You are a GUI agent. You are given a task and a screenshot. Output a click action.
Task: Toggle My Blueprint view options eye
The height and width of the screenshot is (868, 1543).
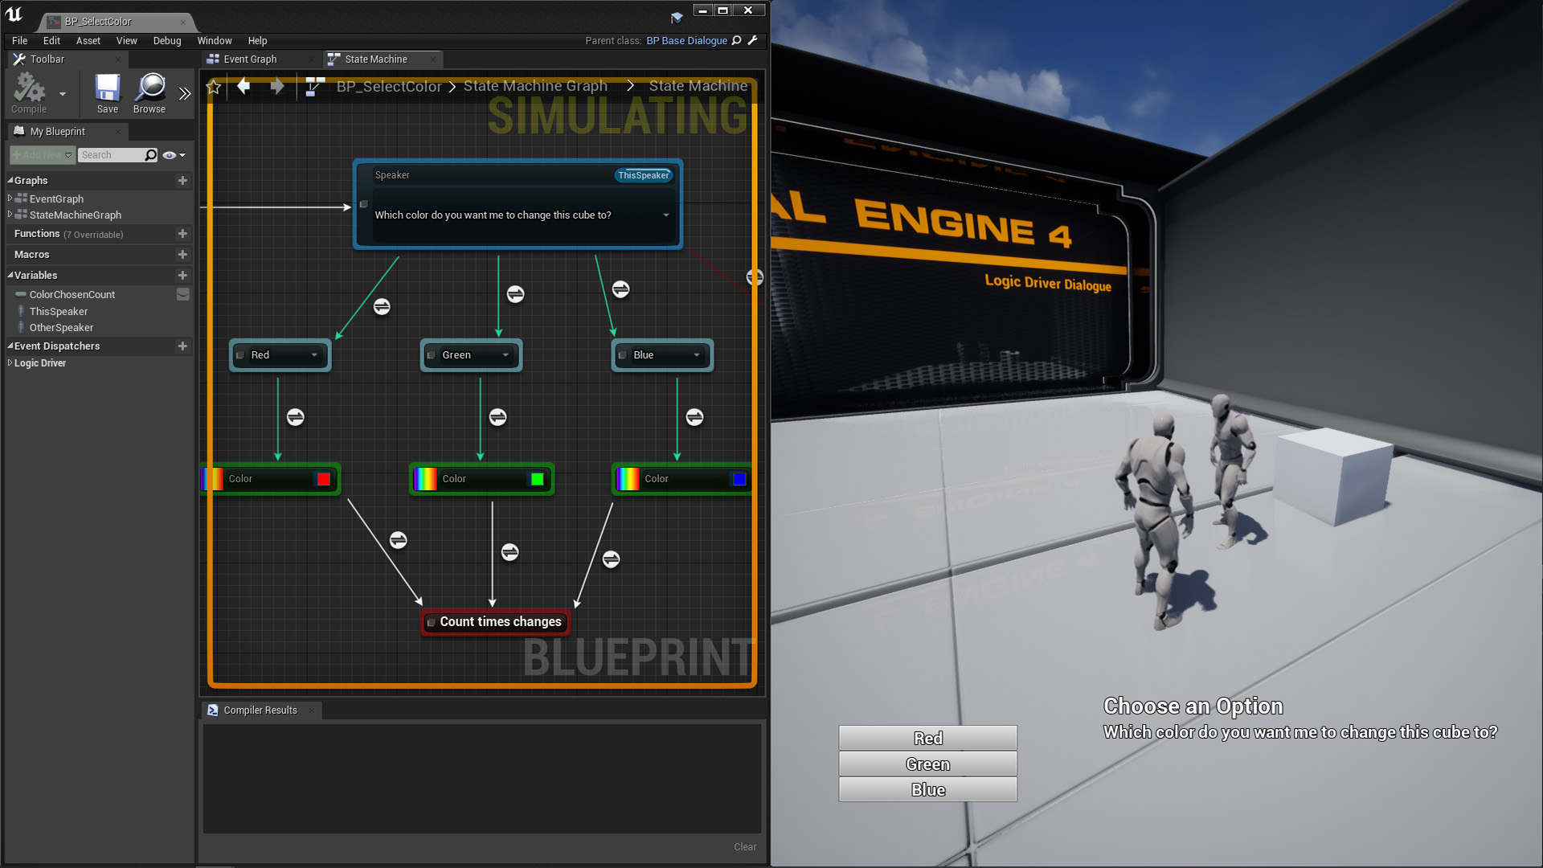pyautogui.click(x=170, y=155)
